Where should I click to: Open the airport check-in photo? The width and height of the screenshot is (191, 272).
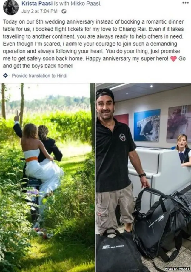(143, 177)
